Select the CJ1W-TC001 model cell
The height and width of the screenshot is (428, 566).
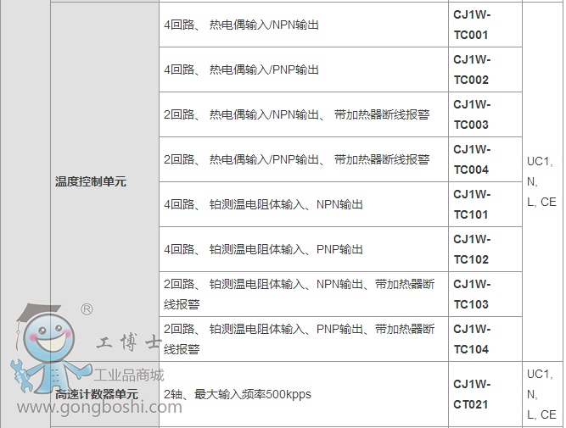pos(472,25)
